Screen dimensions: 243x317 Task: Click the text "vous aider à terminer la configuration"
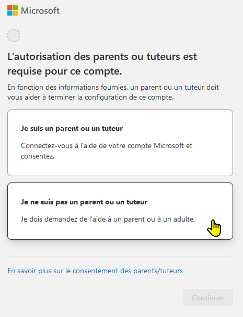coord(90,97)
